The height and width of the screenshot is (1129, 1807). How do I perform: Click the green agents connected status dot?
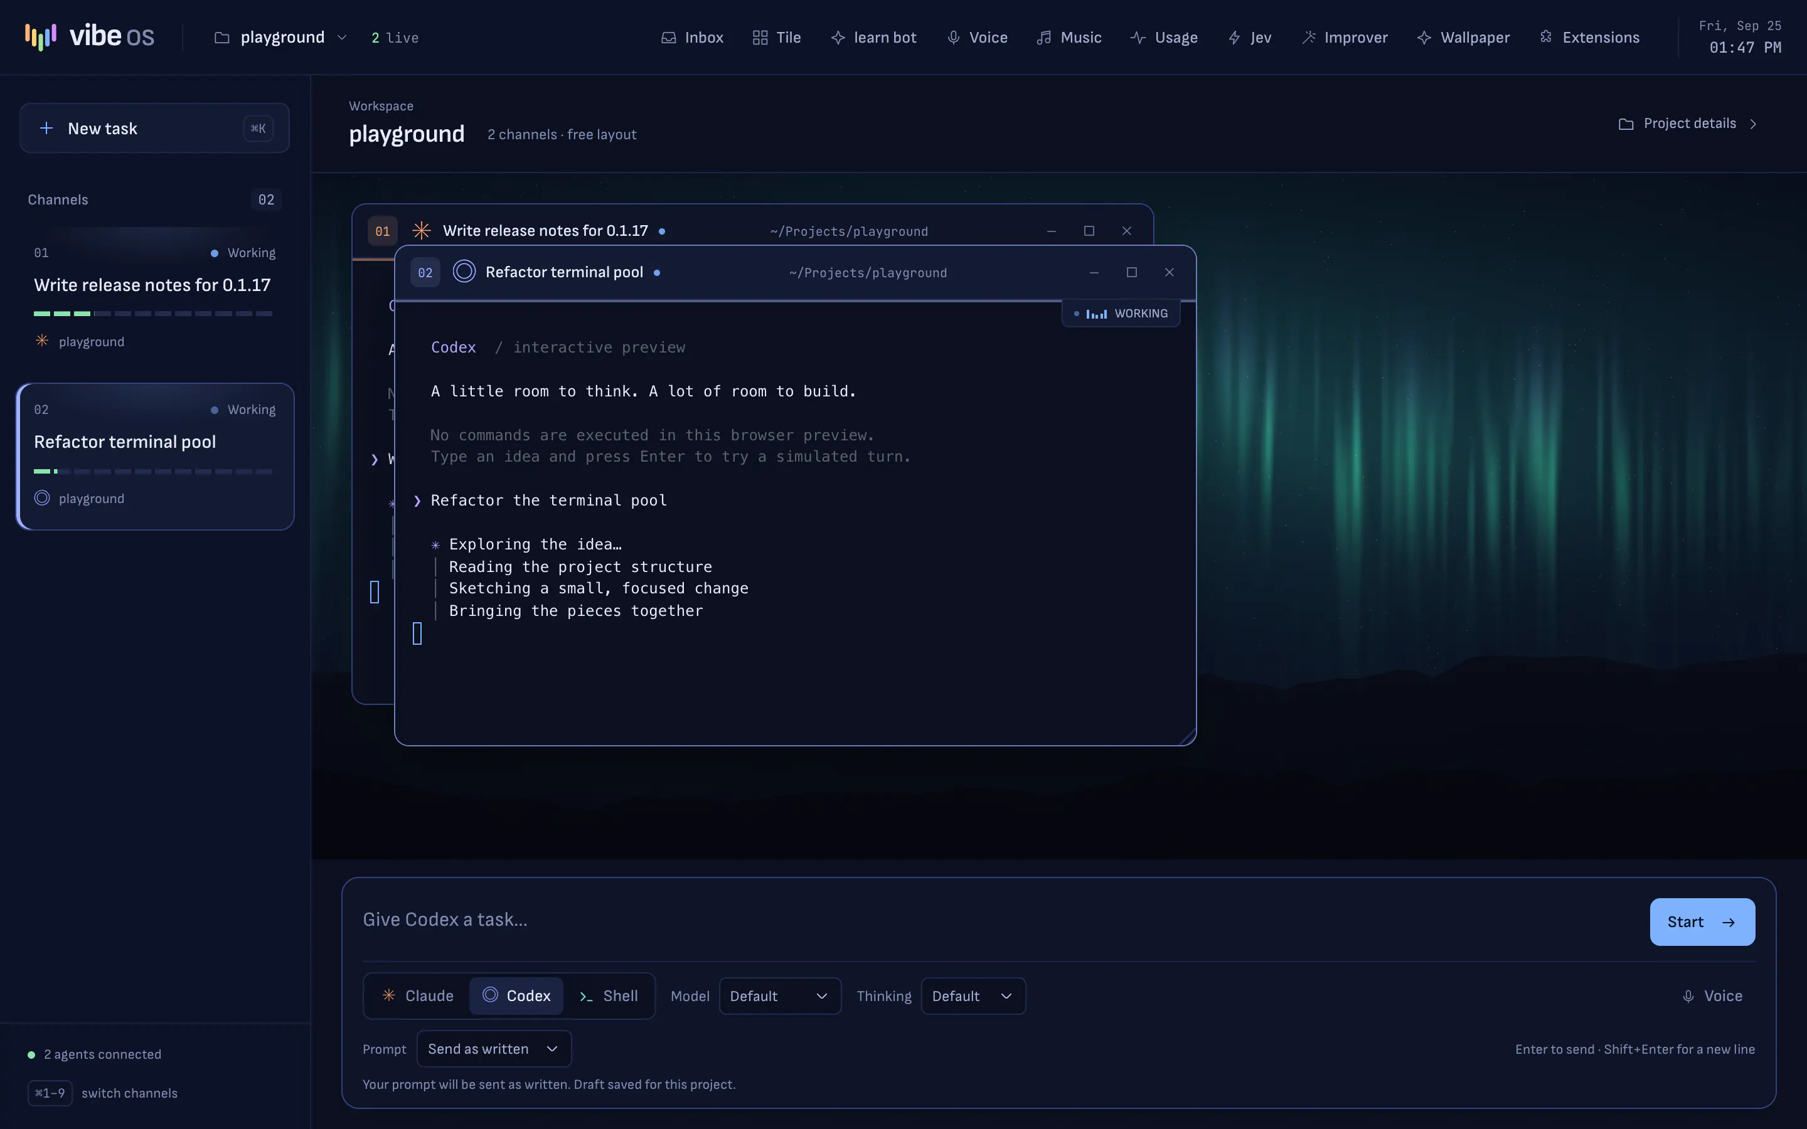pos(31,1054)
